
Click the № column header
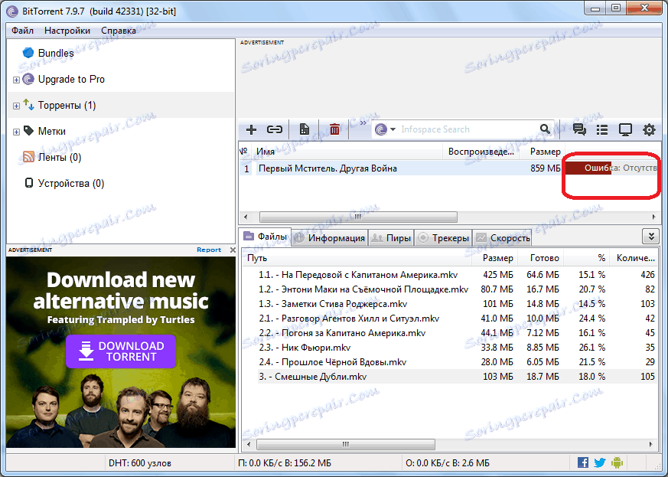coord(243,152)
